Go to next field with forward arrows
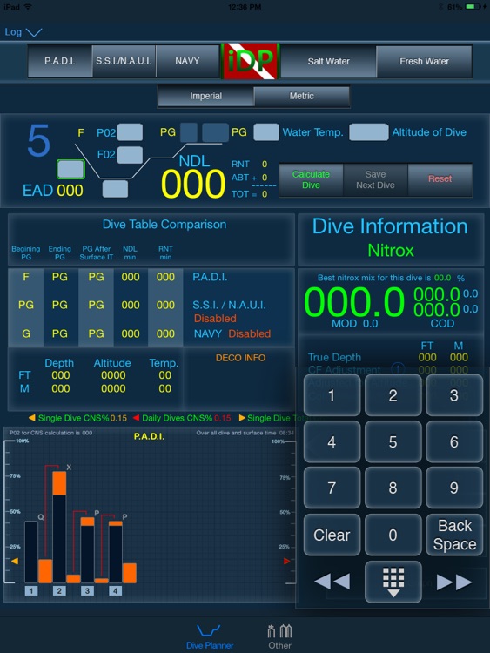Image resolution: width=490 pixels, height=653 pixels. (454, 582)
